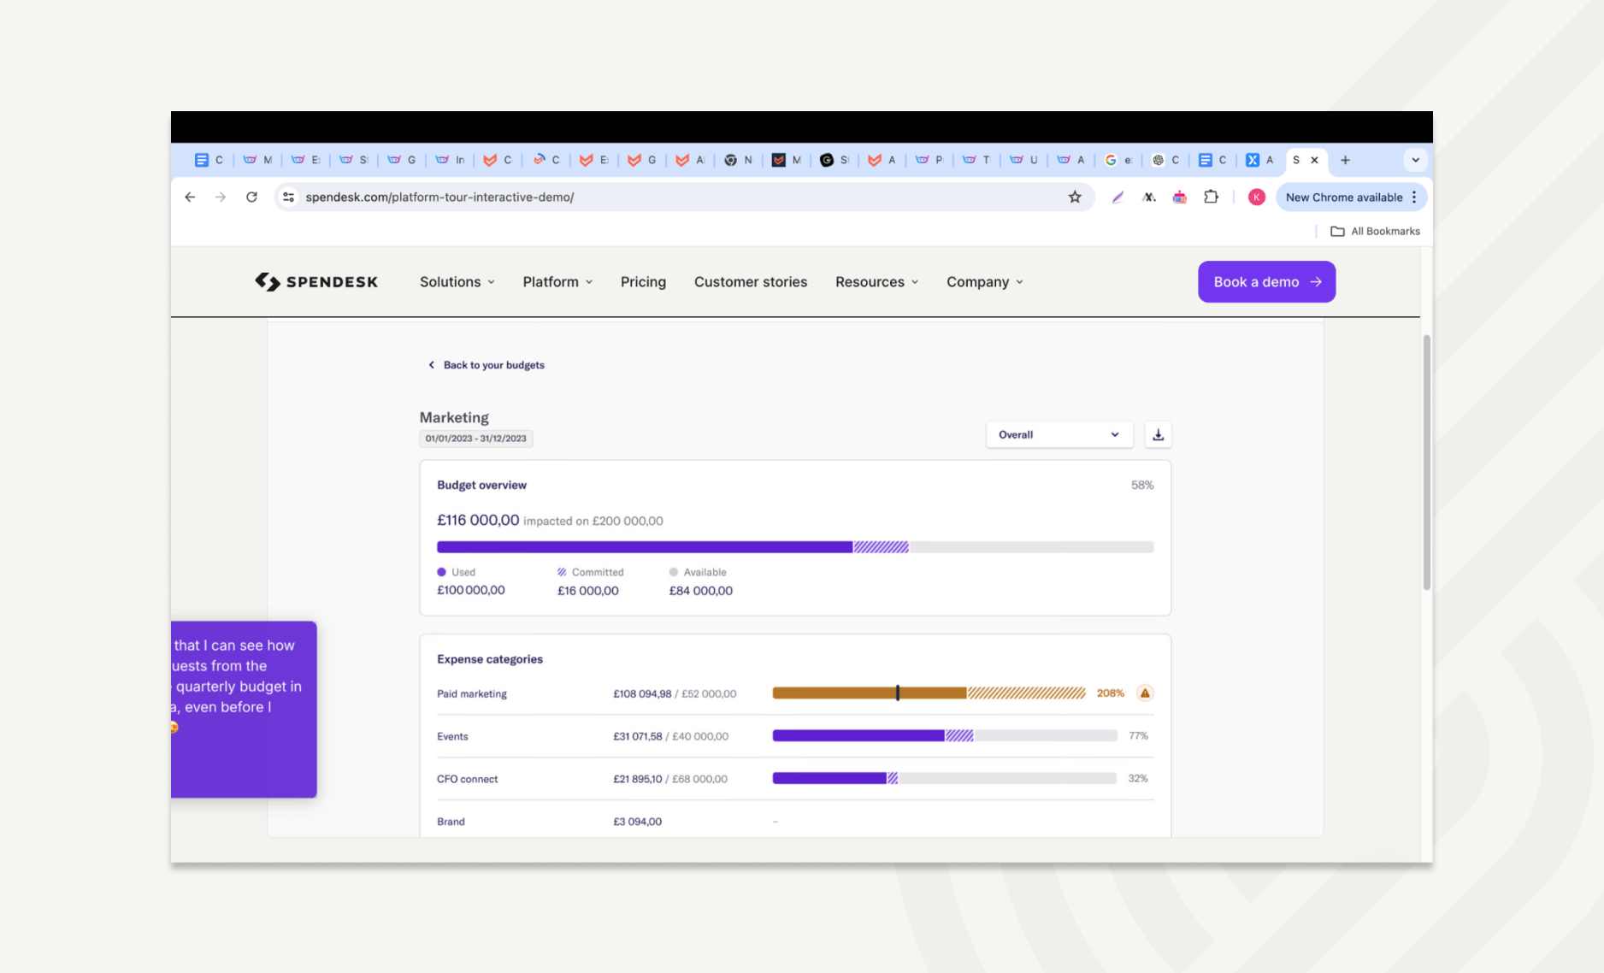Viewport: 1604px width, 973px height.
Task: Reload the Spendesk demo page
Action: click(251, 198)
